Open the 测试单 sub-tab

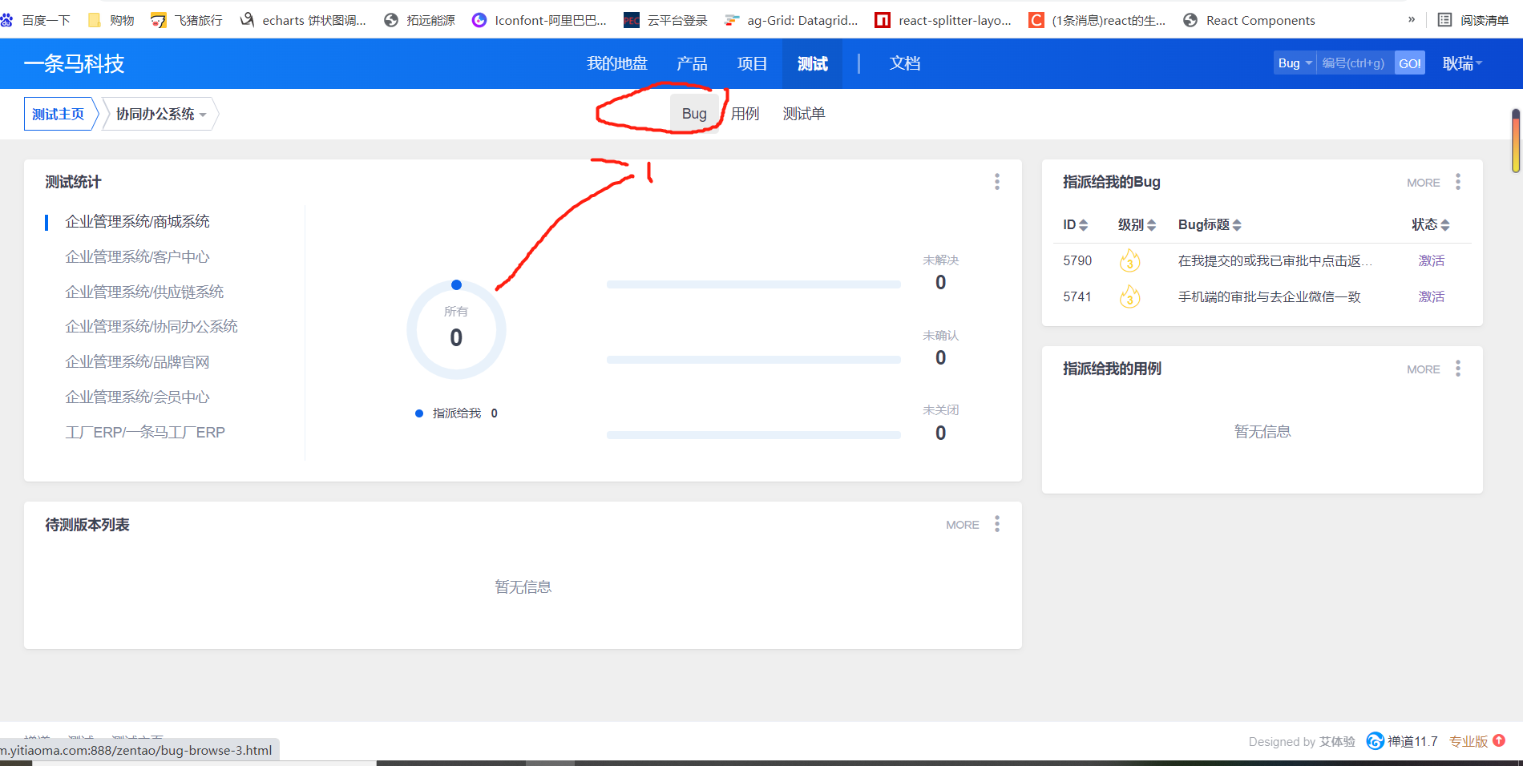[x=804, y=114]
